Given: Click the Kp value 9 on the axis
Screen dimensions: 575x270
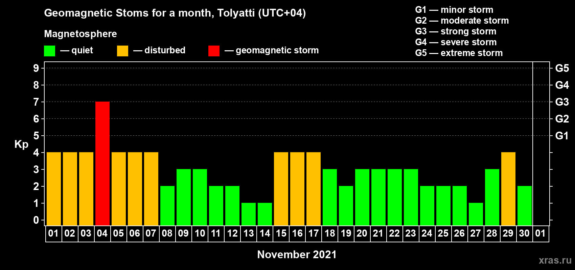Looking at the screenshot, I should (x=36, y=68).
